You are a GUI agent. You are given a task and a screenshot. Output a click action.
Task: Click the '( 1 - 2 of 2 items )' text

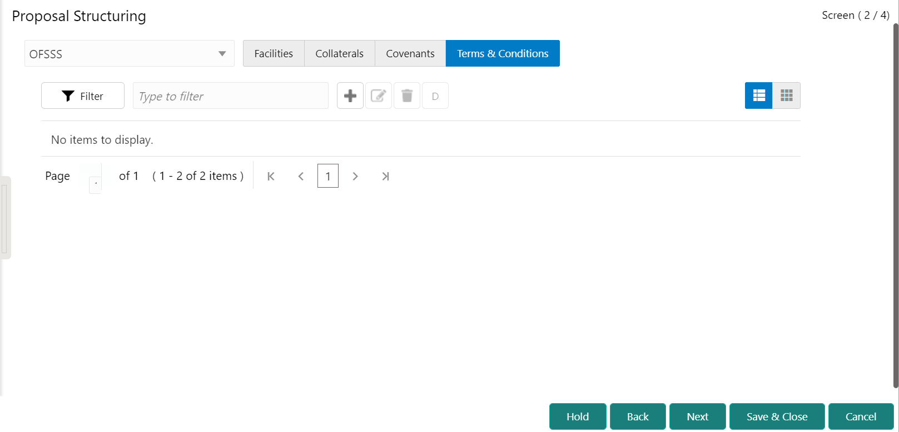(x=198, y=176)
